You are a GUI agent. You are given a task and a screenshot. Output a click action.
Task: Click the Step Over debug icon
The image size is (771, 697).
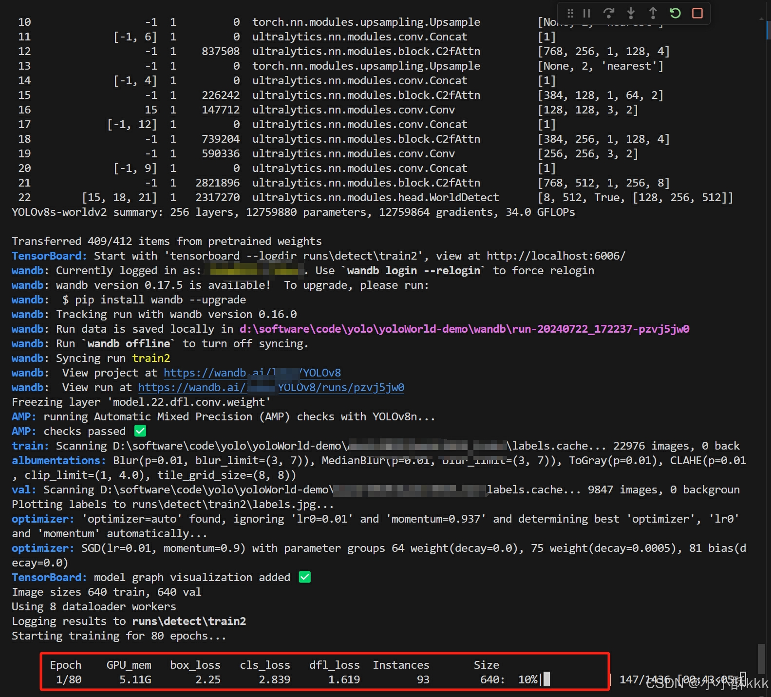pos(608,13)
